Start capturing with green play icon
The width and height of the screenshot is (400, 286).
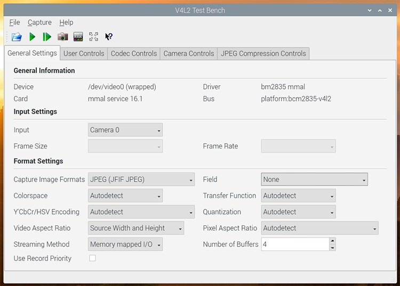coord(32,37)
